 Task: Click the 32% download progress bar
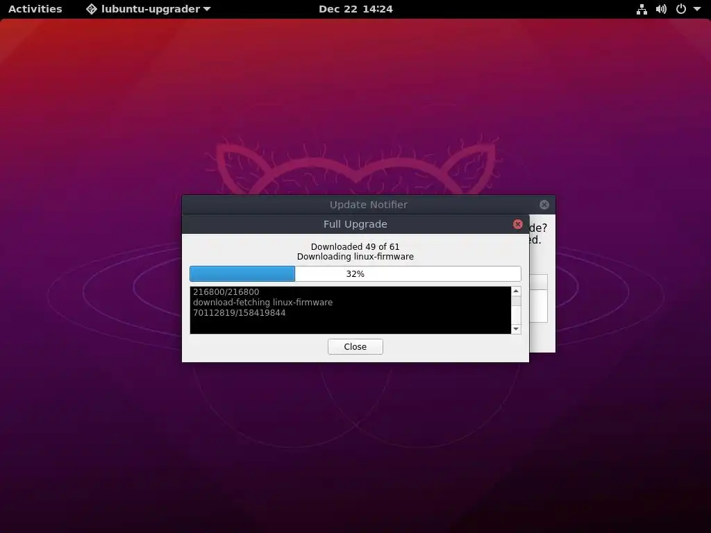coord(355,273)
